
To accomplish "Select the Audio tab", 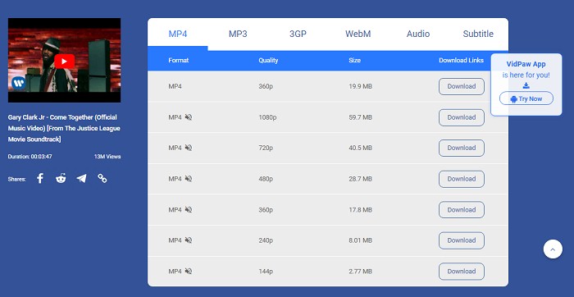I will (x=418, y=34).
